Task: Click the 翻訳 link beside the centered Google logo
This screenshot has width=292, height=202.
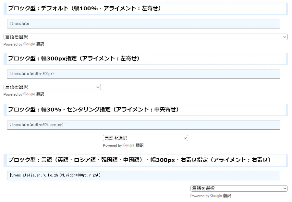Action: pyautogui.click(x=140, y=145)
